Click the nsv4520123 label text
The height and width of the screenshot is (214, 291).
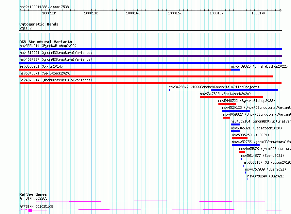tap(256, 107)
